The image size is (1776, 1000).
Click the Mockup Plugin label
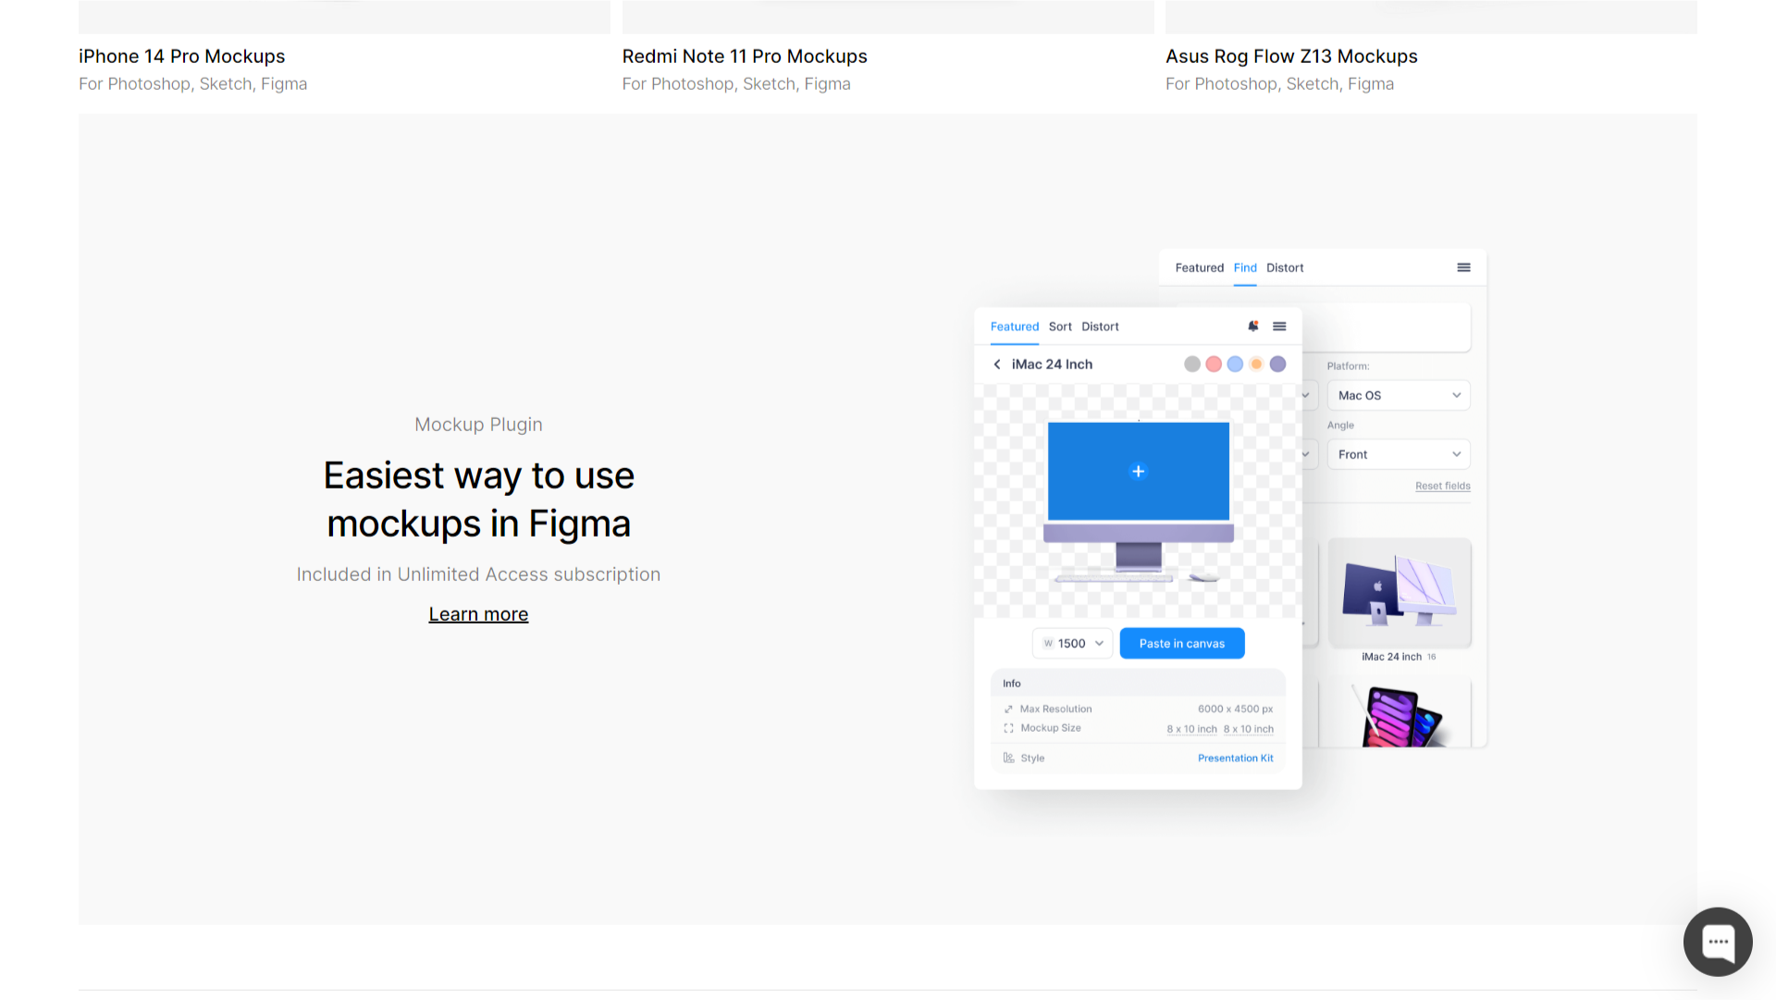tap(478, 425)
